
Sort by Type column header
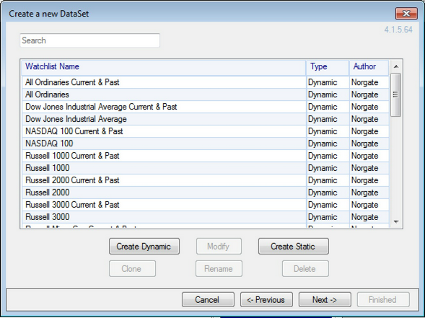point(328,68)
